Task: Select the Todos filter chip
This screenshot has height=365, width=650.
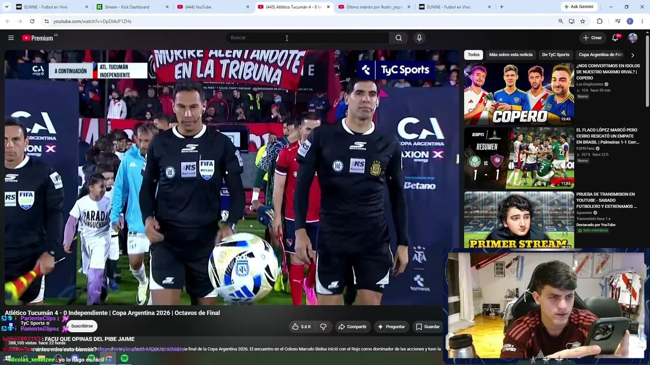Action: 474,55
